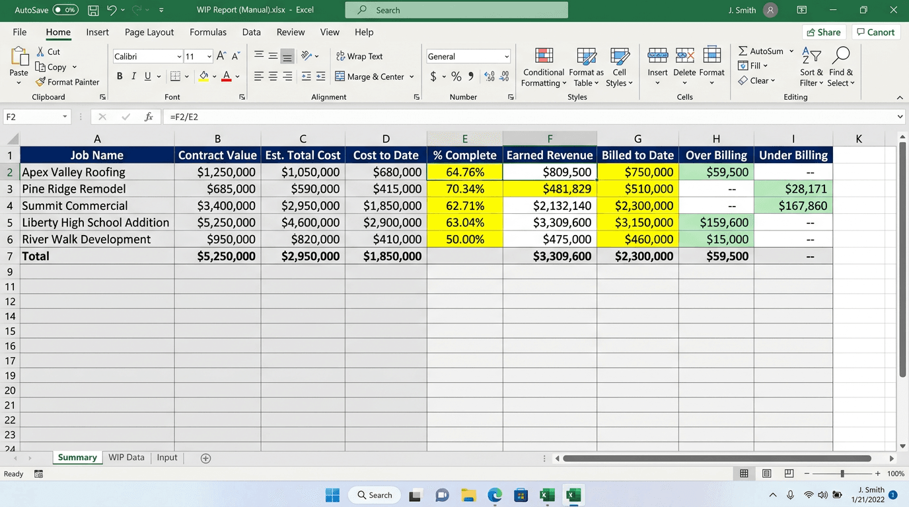Screen dimensions: 909x507
Task: Apply italic formatting
Action: (133, 76)
